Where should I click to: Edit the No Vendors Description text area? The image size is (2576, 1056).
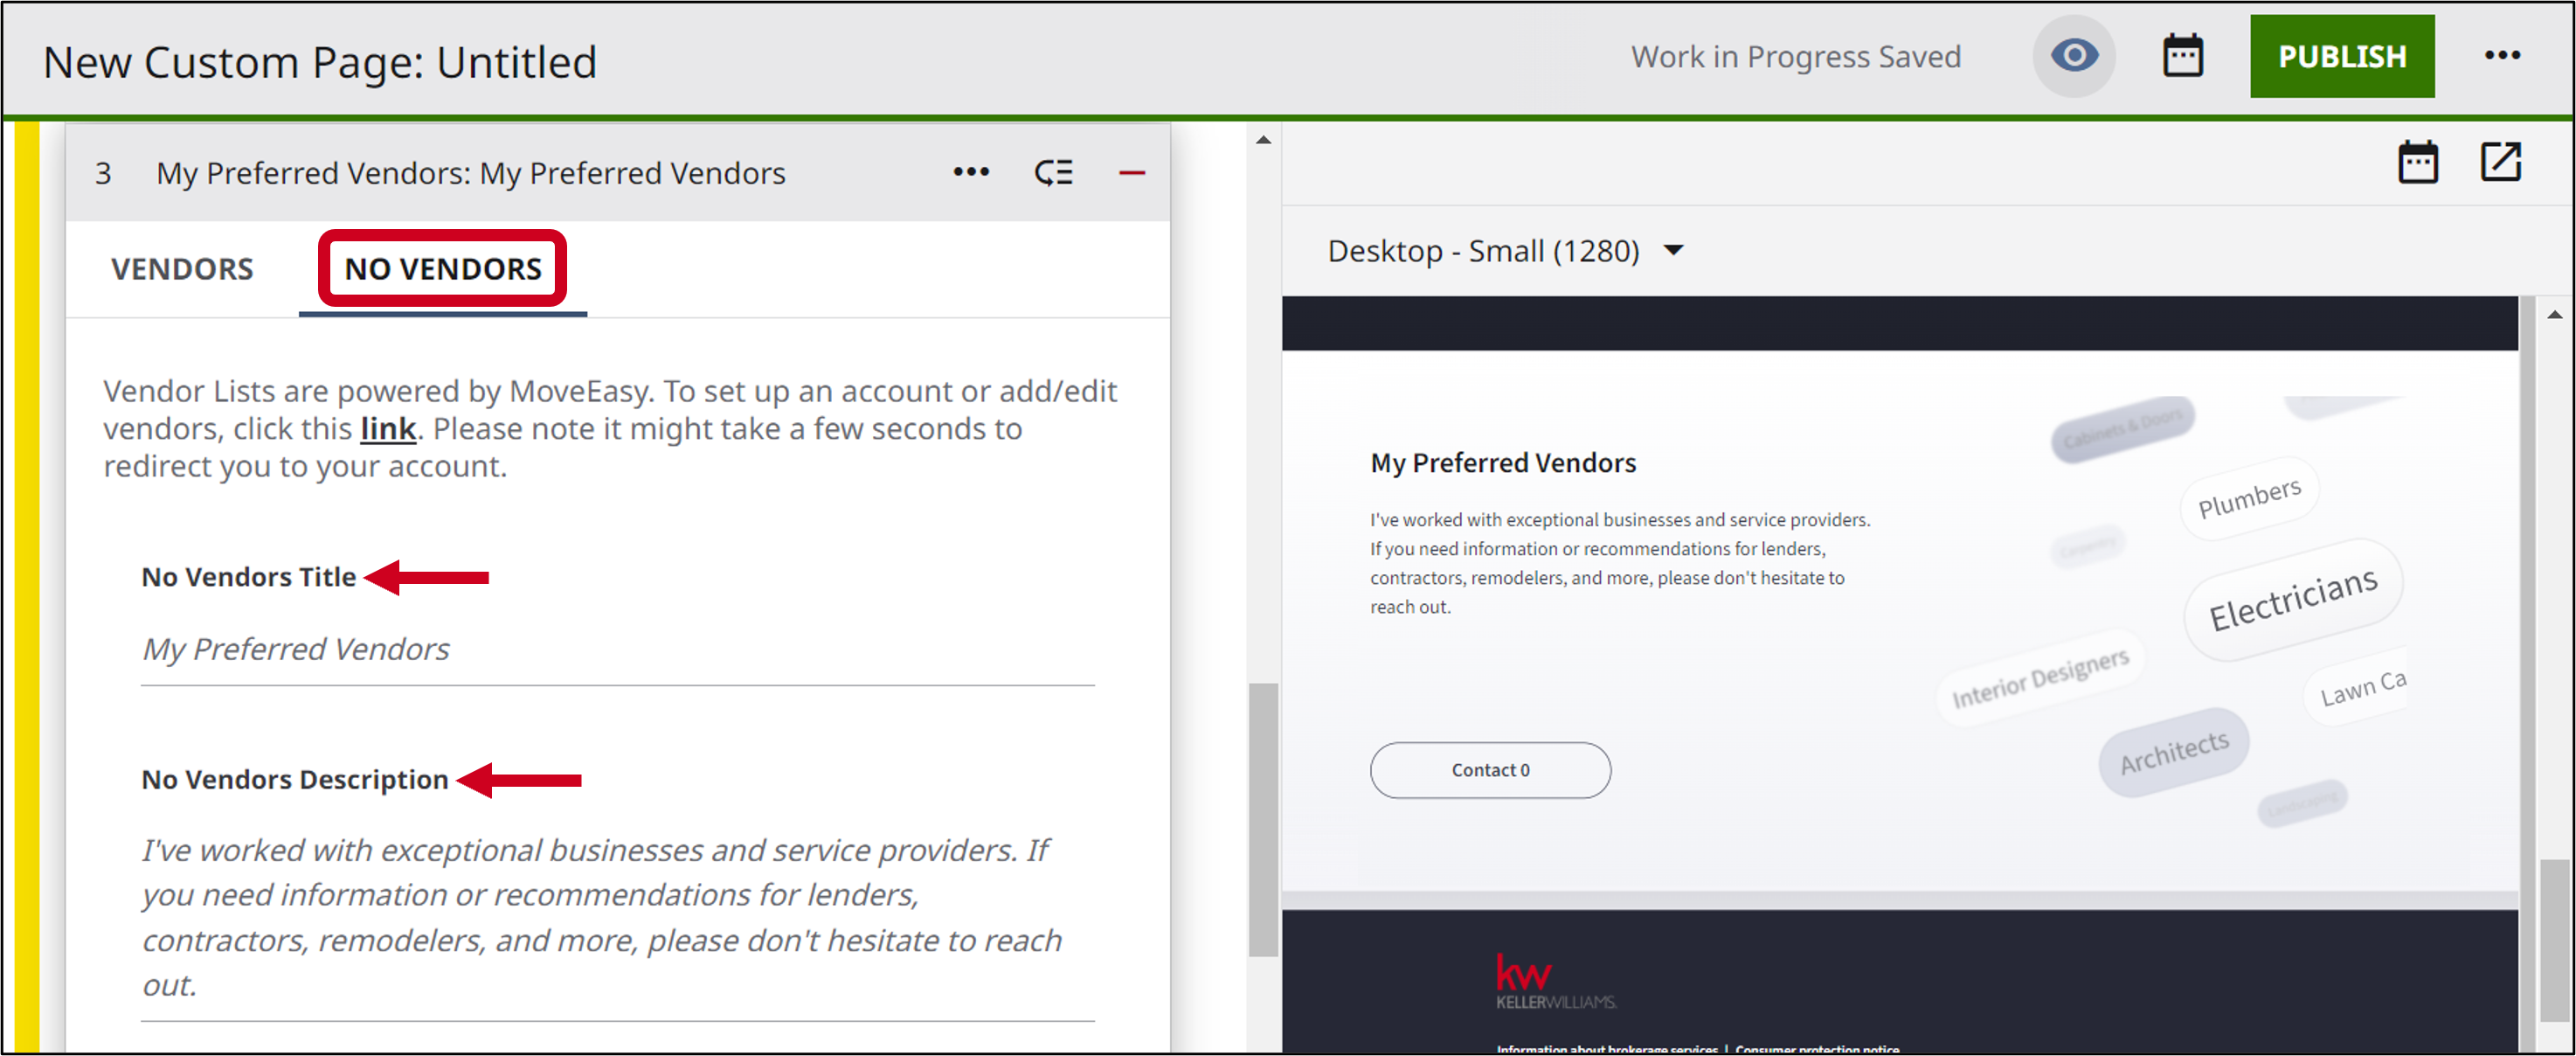[x=617, y=918]
